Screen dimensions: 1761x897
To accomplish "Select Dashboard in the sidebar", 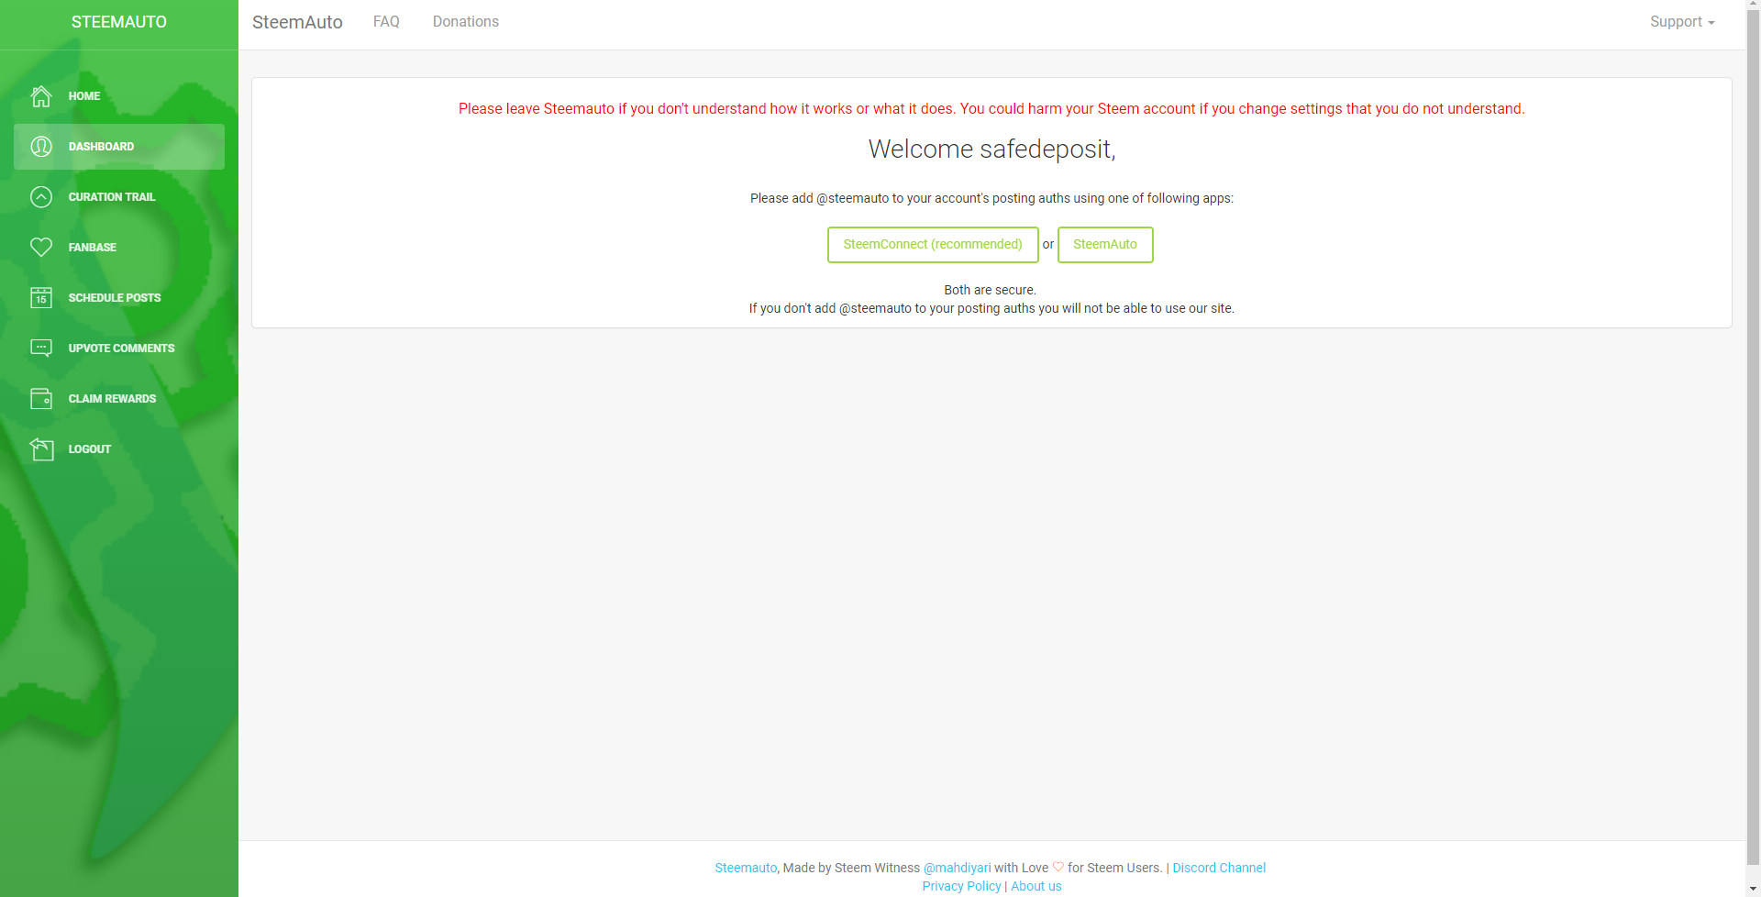I will point(119,147).
